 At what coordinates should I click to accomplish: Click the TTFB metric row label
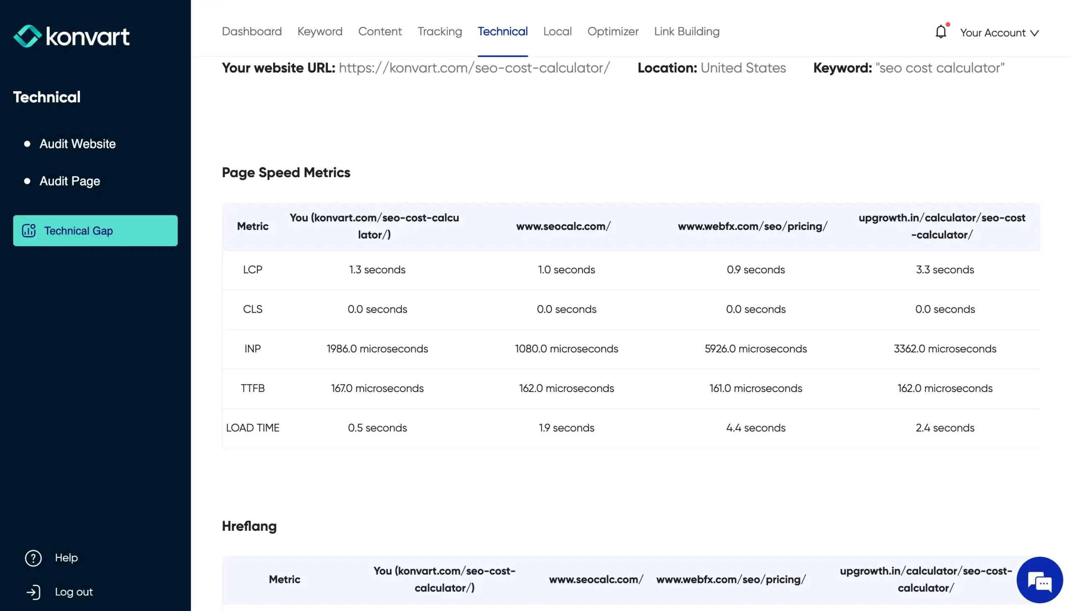pos(252,388)
